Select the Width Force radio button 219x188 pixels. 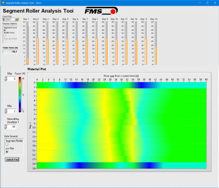[5, 35]
